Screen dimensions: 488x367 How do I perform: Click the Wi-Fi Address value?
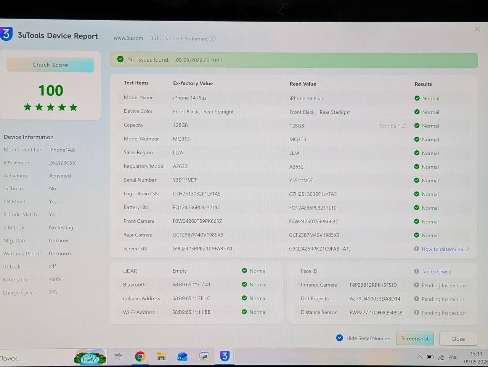point(191,312)
